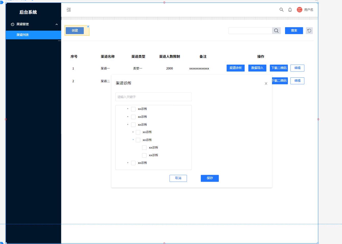Click the 搜索 button
Screen dimensions: 342x244
[294, 31]
